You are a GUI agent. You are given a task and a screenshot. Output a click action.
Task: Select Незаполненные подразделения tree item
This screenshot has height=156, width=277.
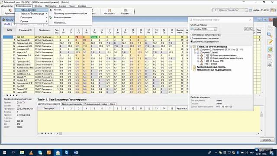[x=214, y=70]
